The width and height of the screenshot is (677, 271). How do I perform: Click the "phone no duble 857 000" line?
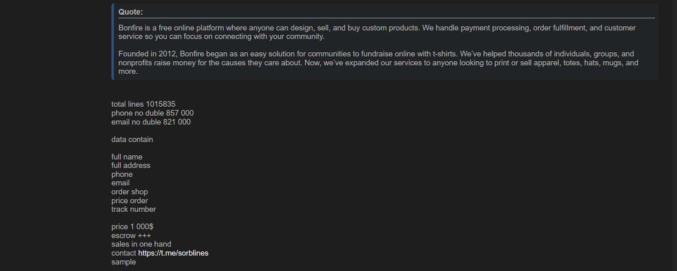pyautogui.click(x=152, y=113)
